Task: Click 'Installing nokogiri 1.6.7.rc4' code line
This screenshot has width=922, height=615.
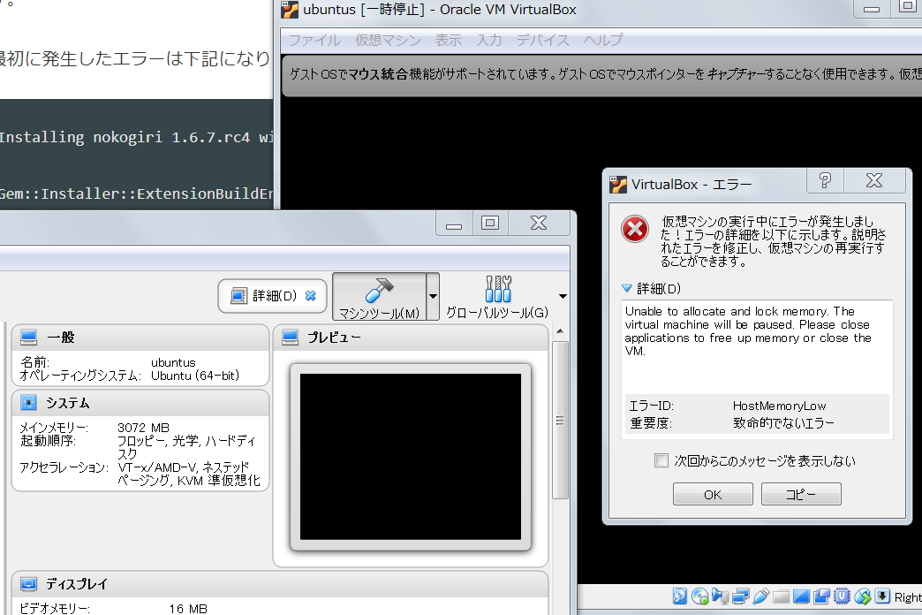Action: pos(136,137)
